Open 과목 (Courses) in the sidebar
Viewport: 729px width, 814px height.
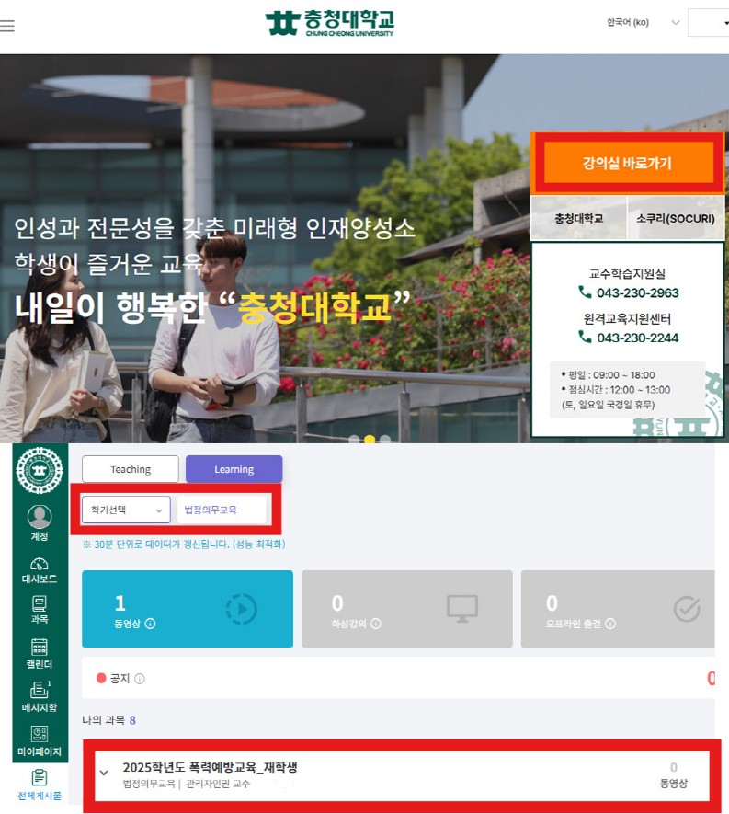click(x=39, y=610)
